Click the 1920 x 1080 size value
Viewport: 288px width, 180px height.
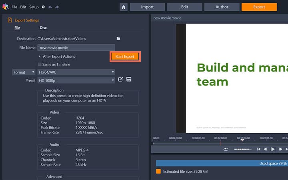coord(85,123)
